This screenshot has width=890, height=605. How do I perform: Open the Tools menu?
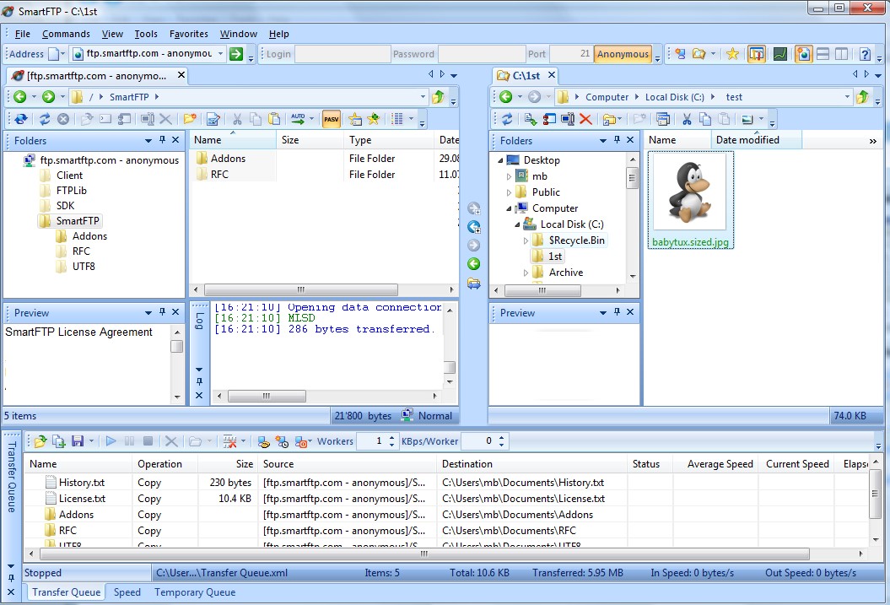tap(146, 34)
